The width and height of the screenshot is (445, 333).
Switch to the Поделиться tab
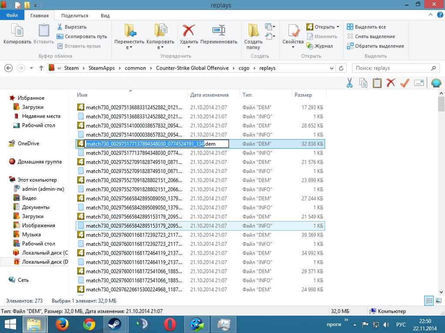[x=75, y=16]
